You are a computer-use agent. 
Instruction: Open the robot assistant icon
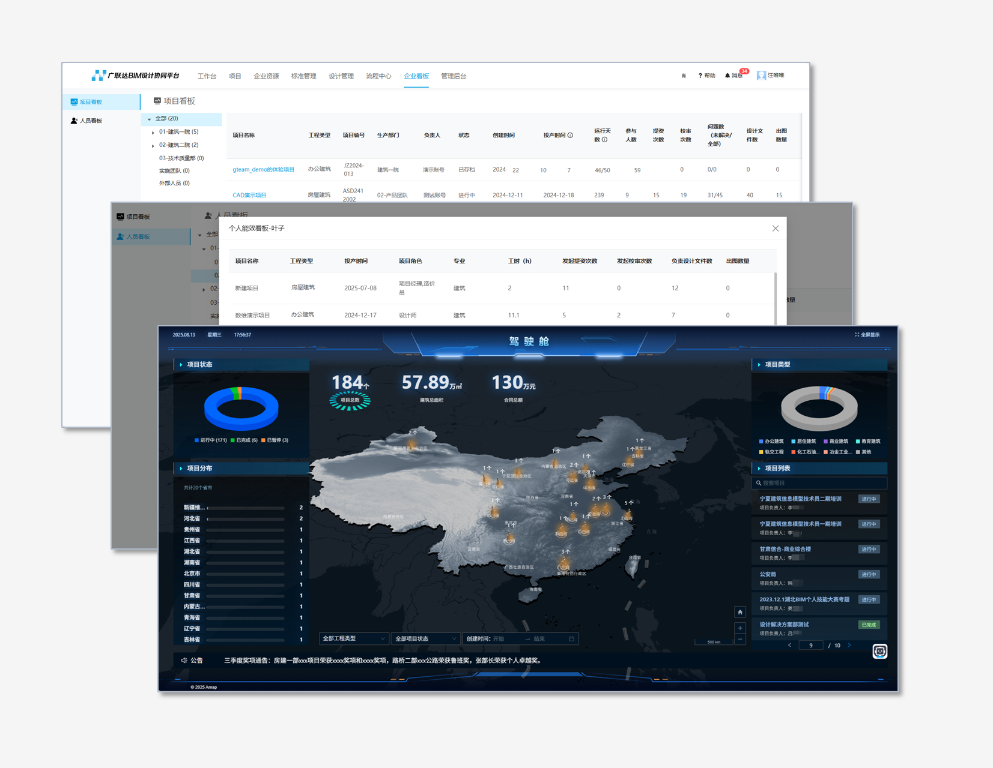[879, 651]
